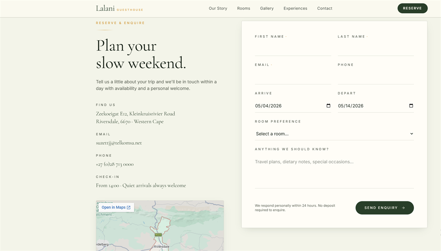Open the Rooms menu item
Image resolution: width=441 pixels, height=251 pixels.
(x=244, y=8)
